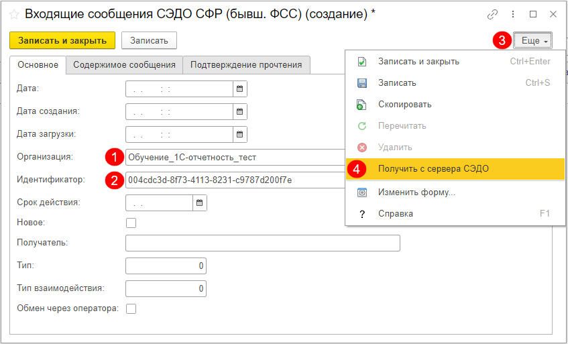Image resolution: width=568 pixels, height=344 pixels.
Task: Click the Скопировать menu icon
Action: (362, 105)
